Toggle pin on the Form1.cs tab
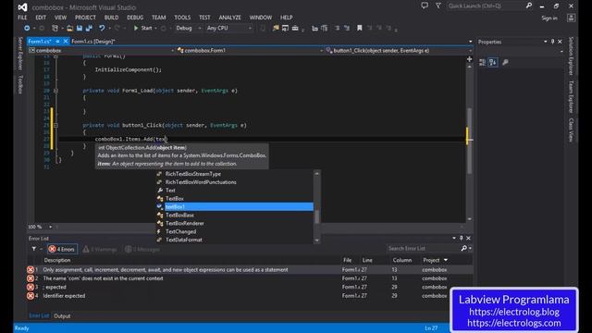Viewport: 592px width, 333px height. tap(57, 41)
